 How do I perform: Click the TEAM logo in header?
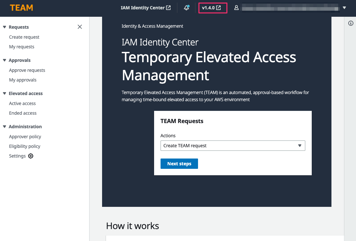pos(21,8)
